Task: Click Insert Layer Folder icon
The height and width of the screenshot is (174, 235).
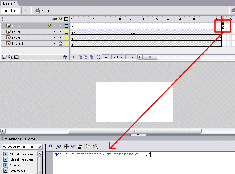Action: [16, 57]
